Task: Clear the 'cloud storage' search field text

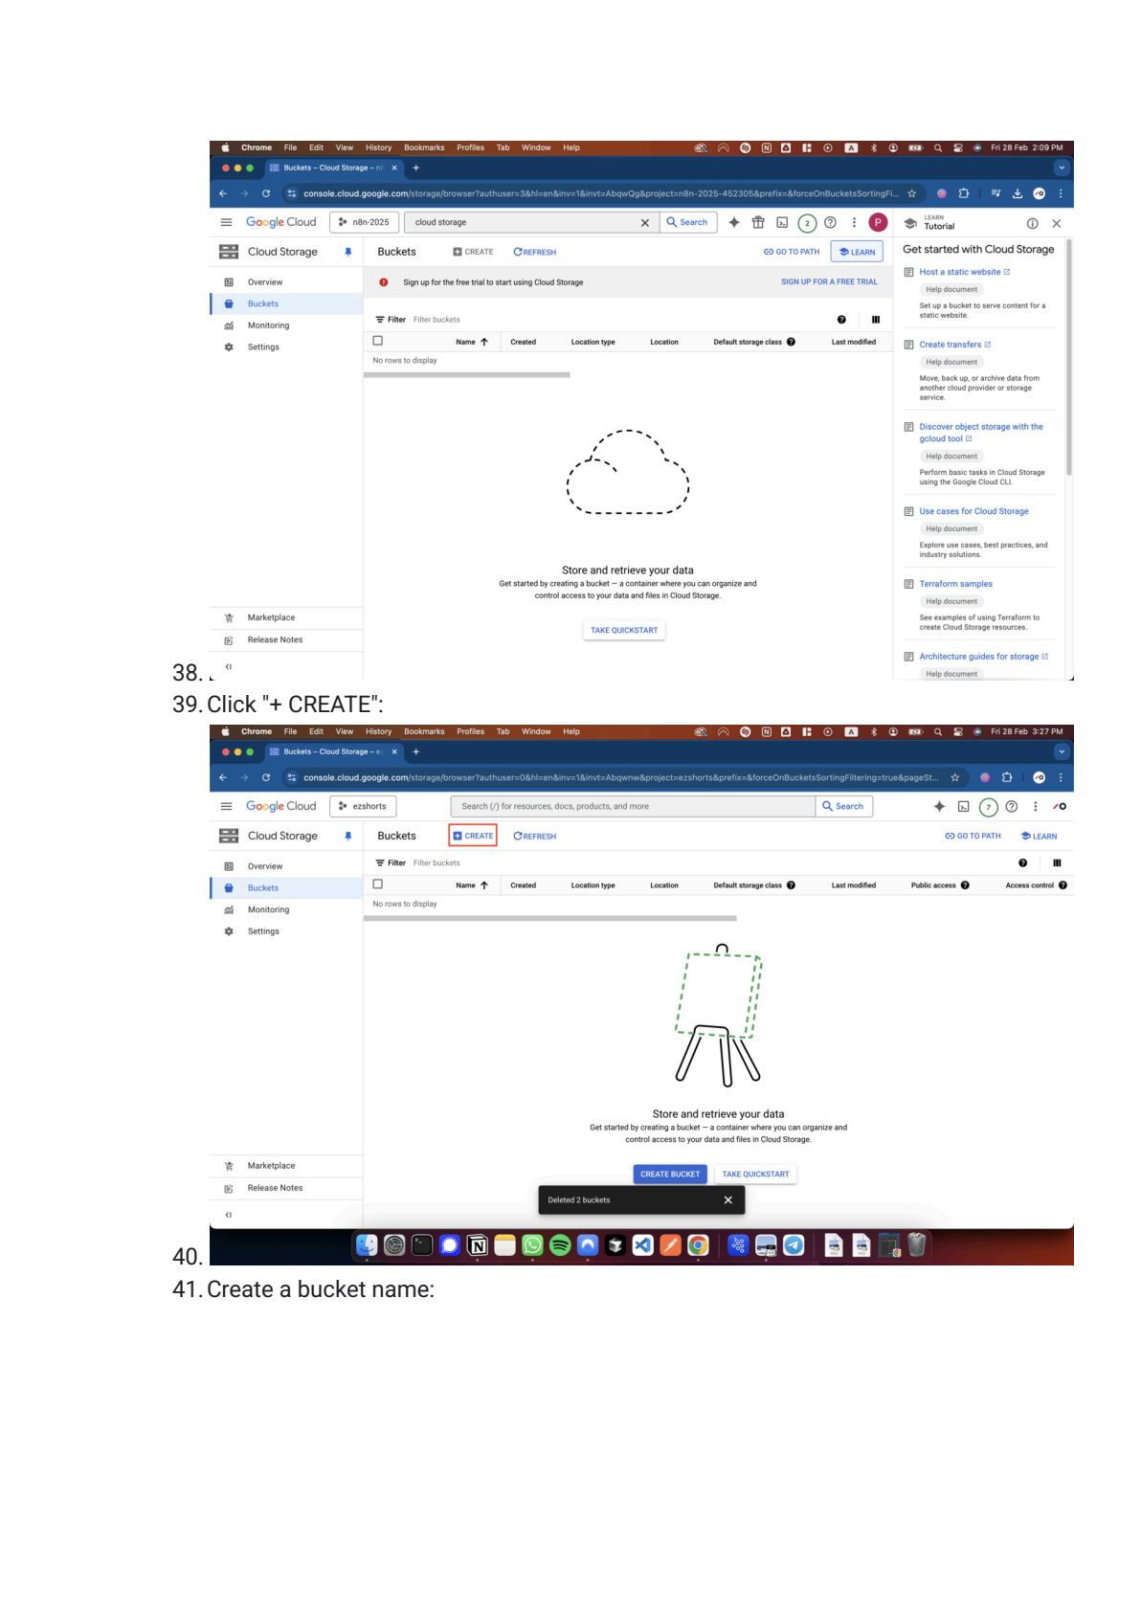Action: pyautogui.click(x=645, y=222)
